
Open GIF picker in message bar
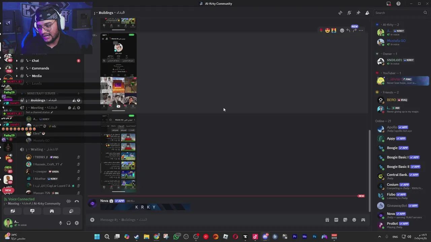(x=336, y=220)
